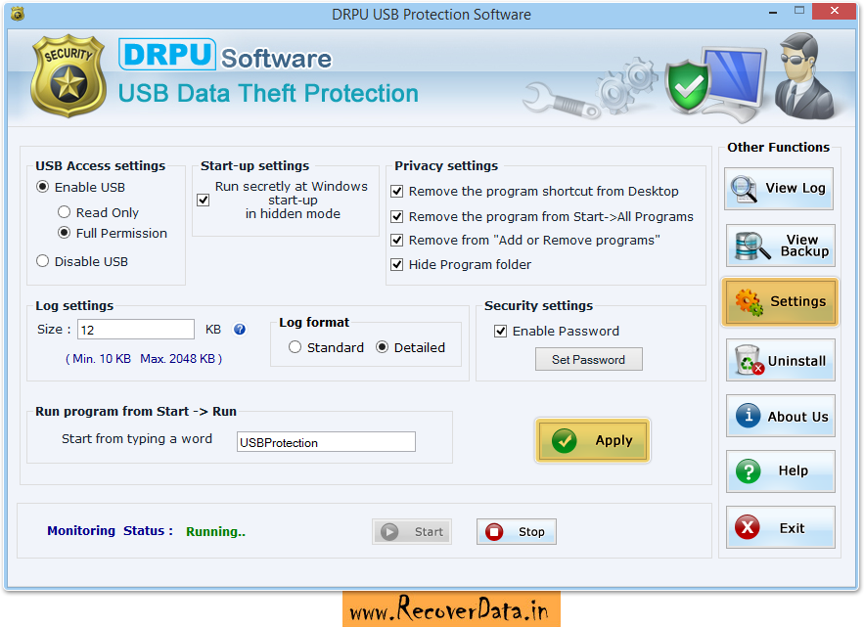Click Set Password button
The width and height of the screenshot is (864, 627).
tap(588, 359)
